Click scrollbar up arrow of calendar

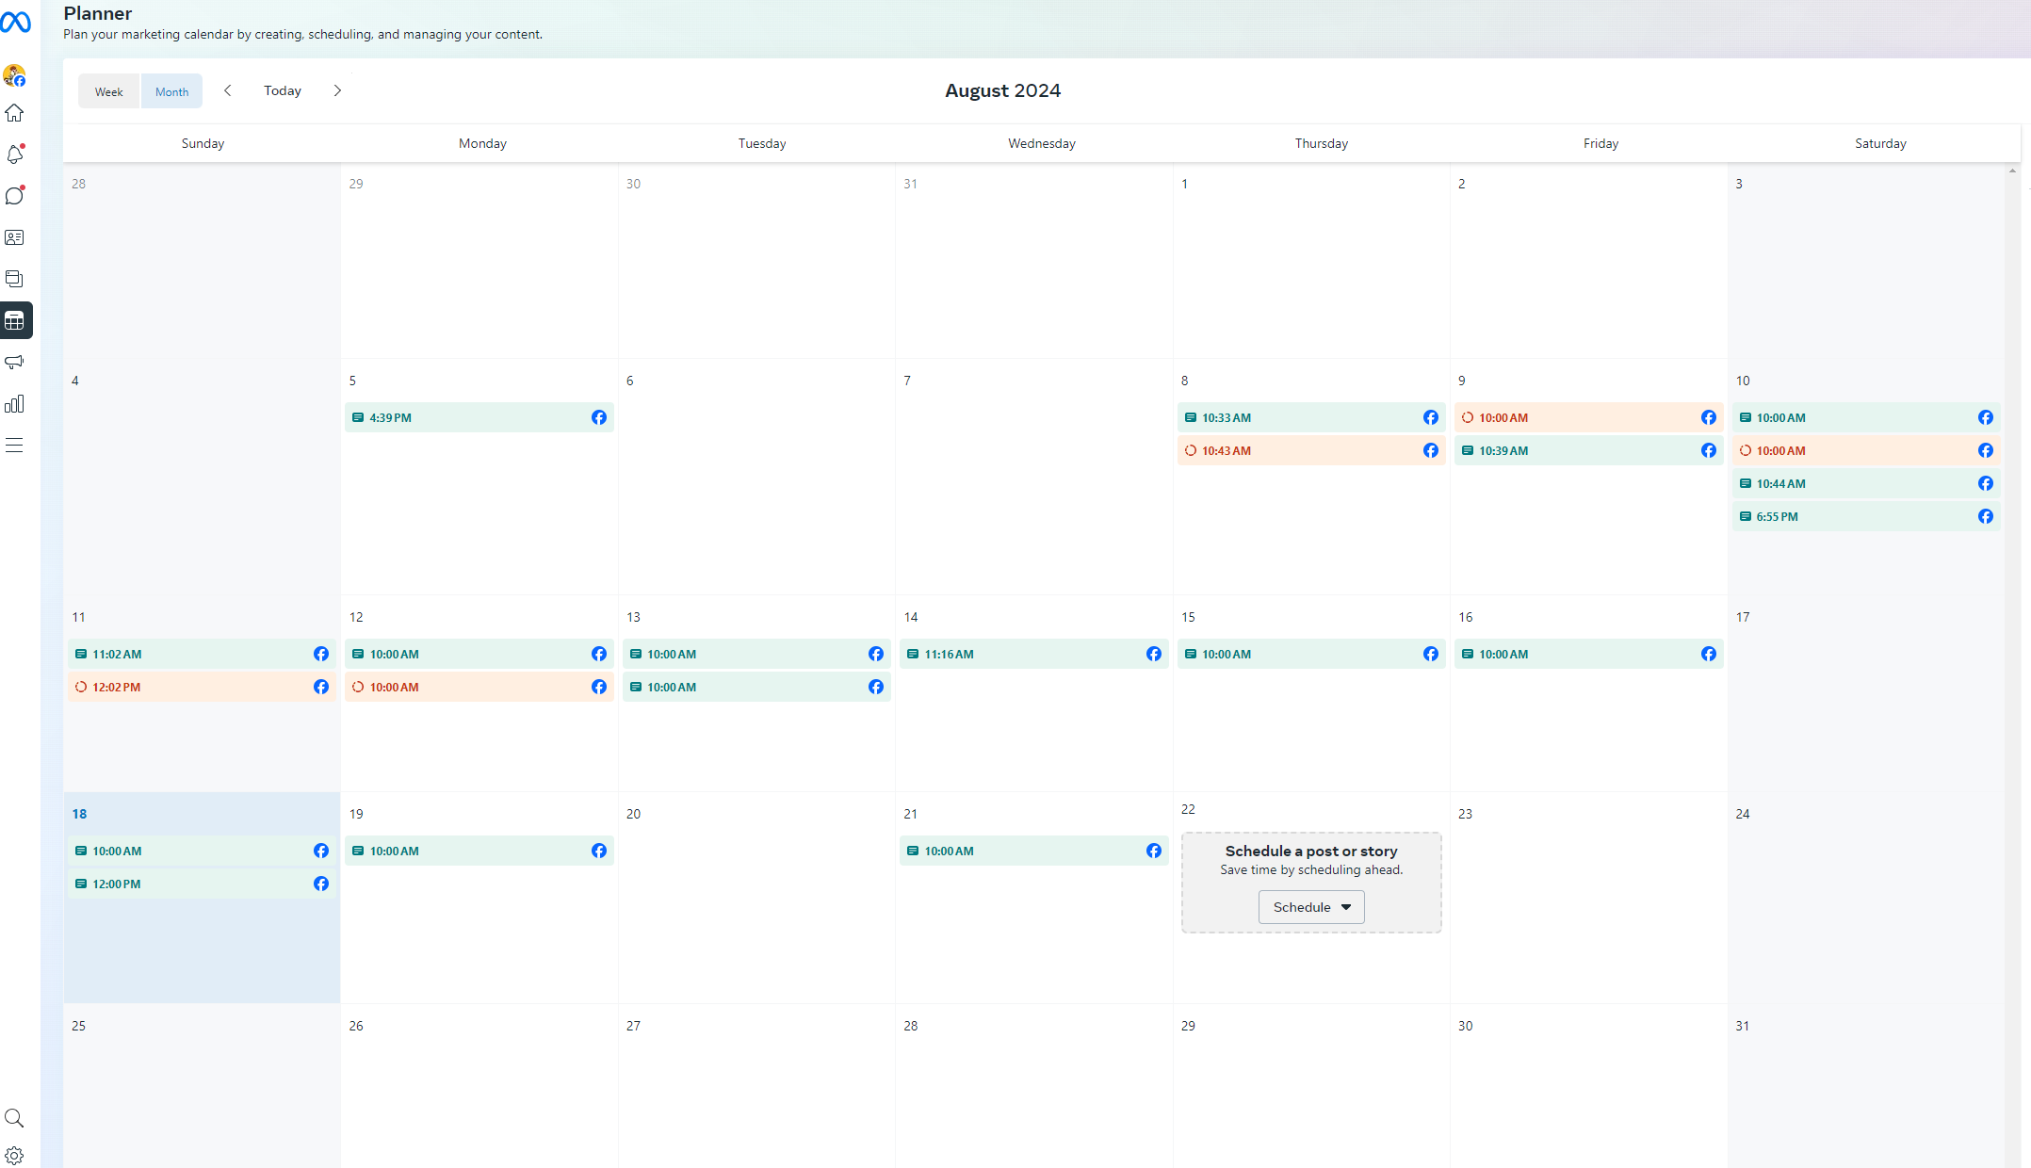[2012, 170]
